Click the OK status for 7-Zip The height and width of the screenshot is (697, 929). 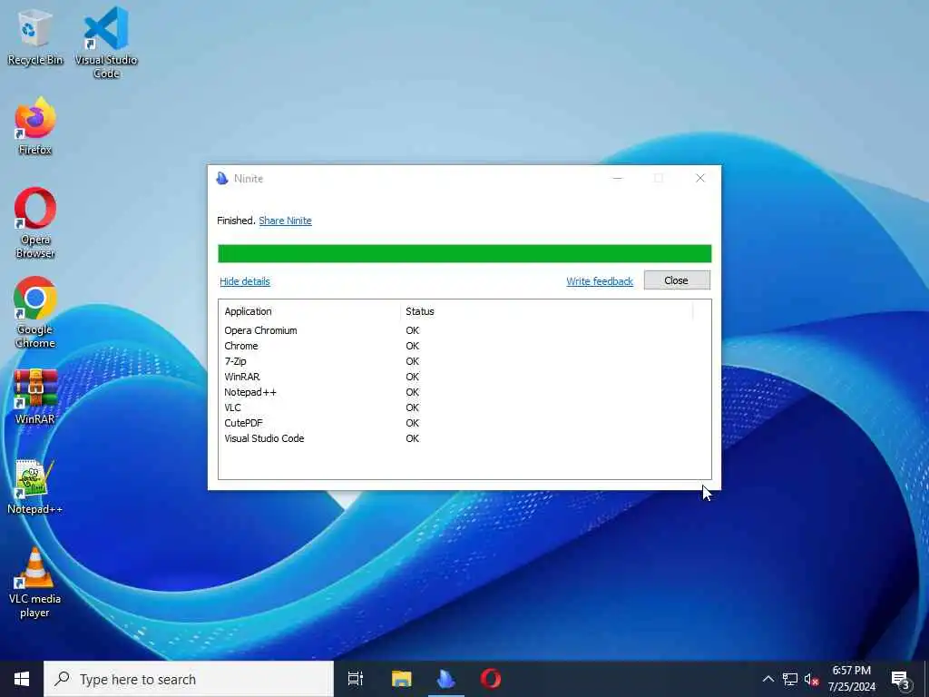pos(413,361)
